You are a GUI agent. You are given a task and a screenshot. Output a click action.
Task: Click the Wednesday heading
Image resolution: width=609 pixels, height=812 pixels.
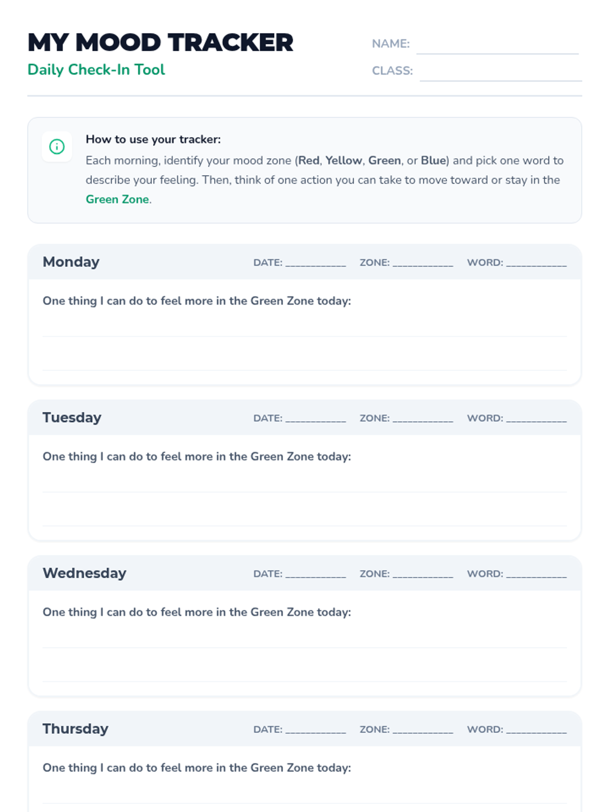[x=84, y=573]
